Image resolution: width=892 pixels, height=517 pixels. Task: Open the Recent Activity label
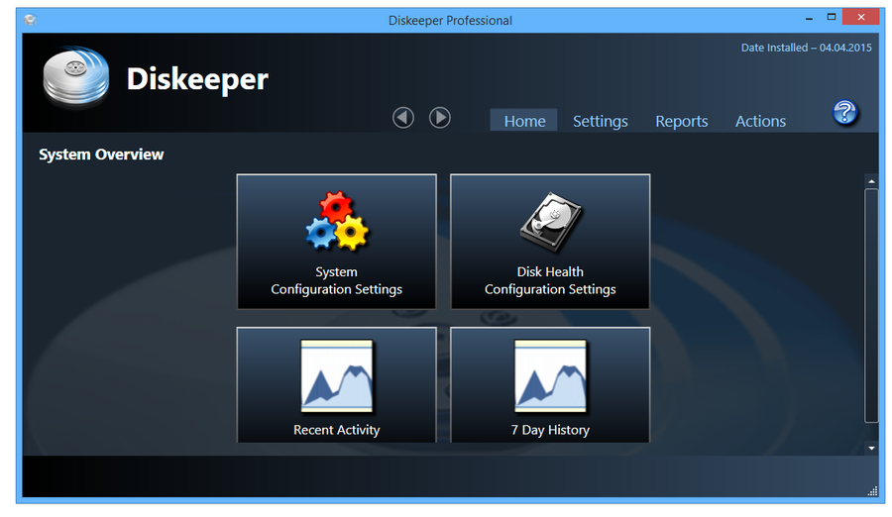pyautogui.click(x=337, y=430)
